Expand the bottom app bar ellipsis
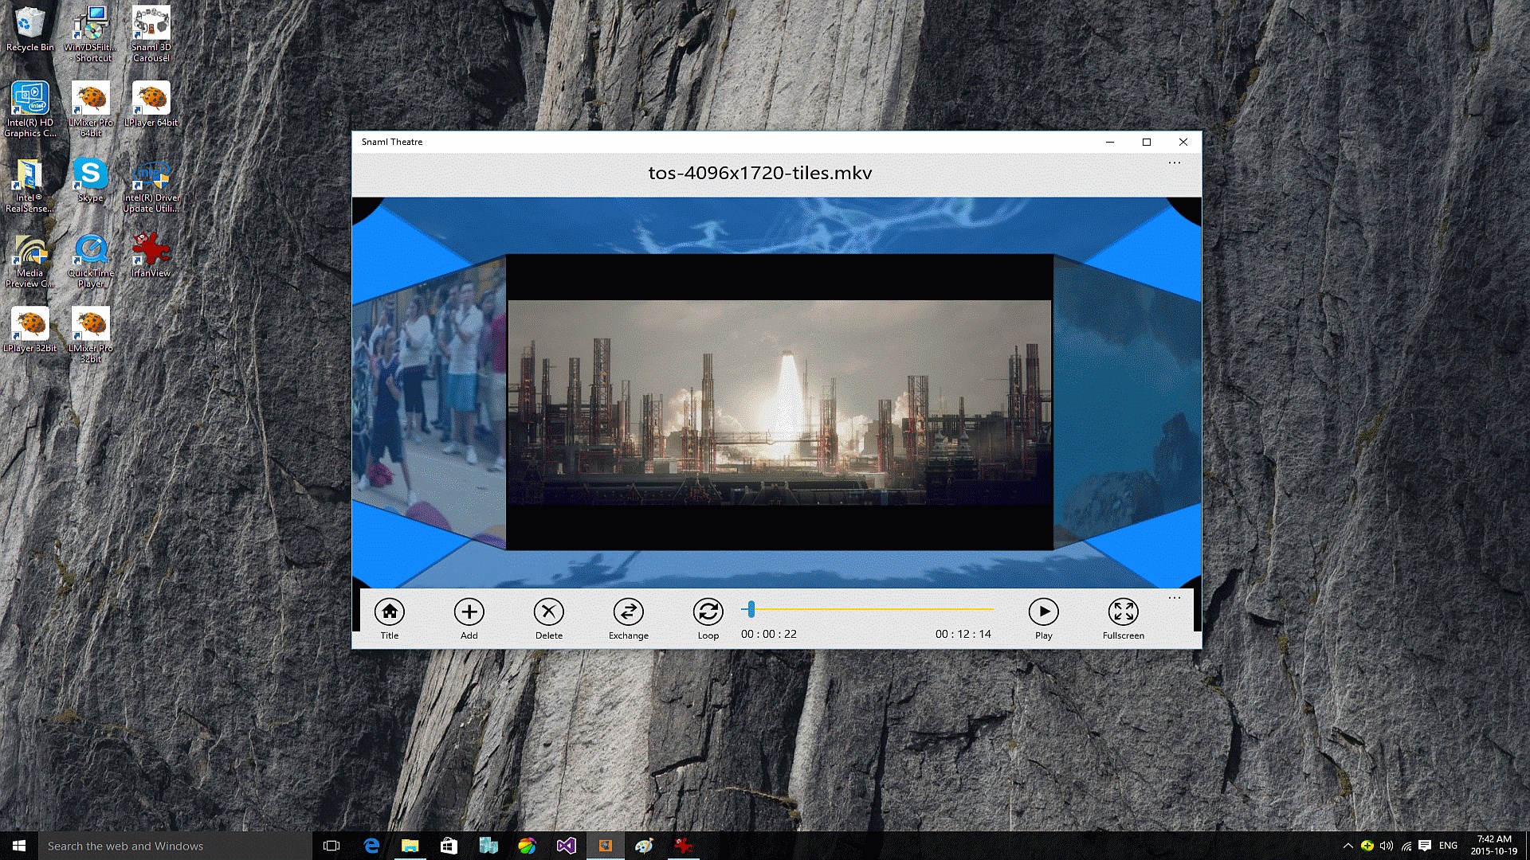Image resolution: width=1530 pixels, height=860 pixels. click(1174, 598)
